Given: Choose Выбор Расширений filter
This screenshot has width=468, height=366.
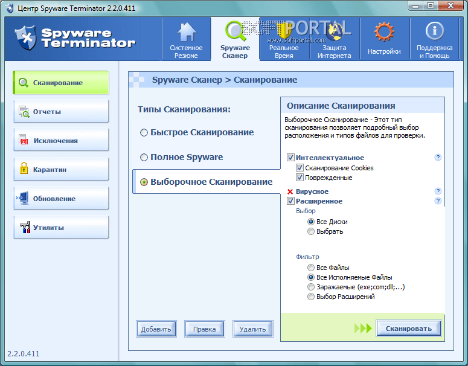Looking at the screenshot, I should pos(311,297).
